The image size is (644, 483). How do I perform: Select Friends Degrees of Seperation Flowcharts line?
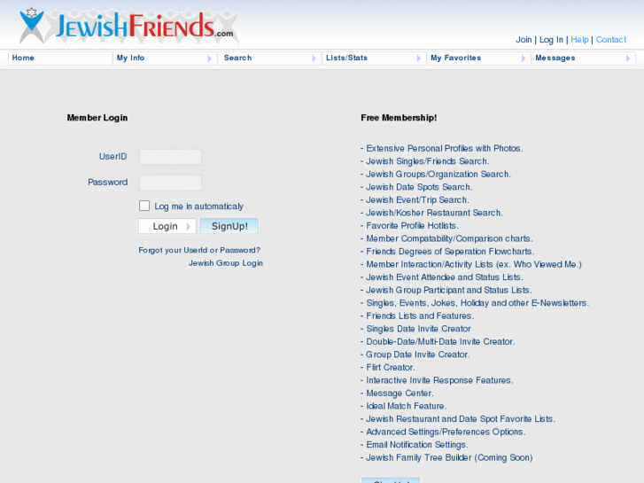tap(447, 252)
